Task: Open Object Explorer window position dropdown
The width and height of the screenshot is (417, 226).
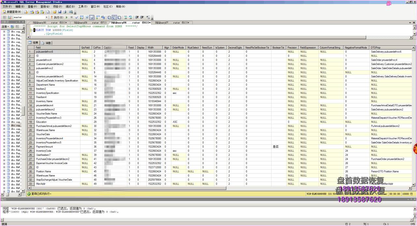Action: point(16,22)
